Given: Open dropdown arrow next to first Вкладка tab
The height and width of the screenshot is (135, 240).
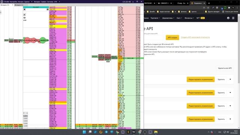Looking at the screenshot, I should tap(12, 5).
